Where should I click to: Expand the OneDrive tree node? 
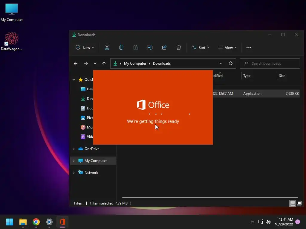74,149
